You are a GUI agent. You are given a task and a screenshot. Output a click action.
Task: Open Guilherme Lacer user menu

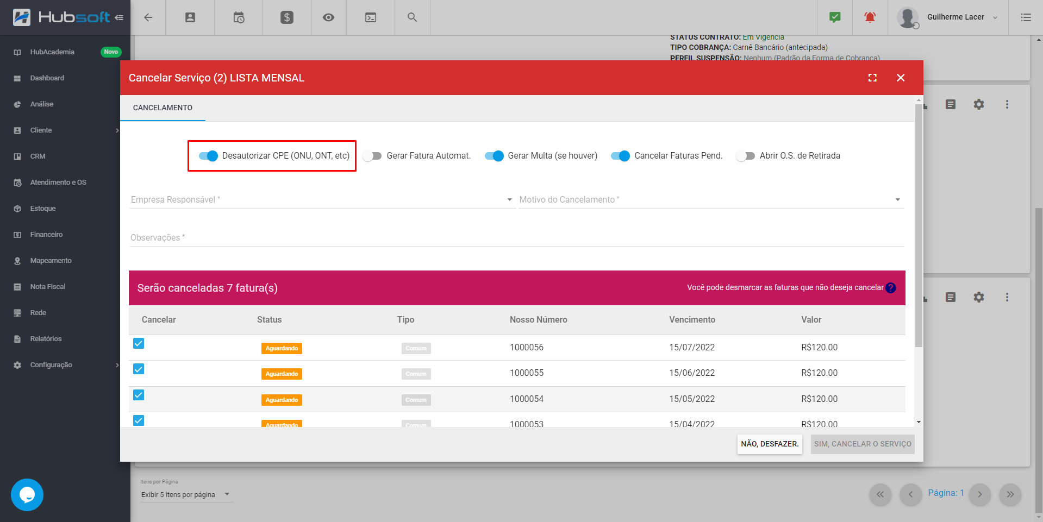tap(948, 17)
